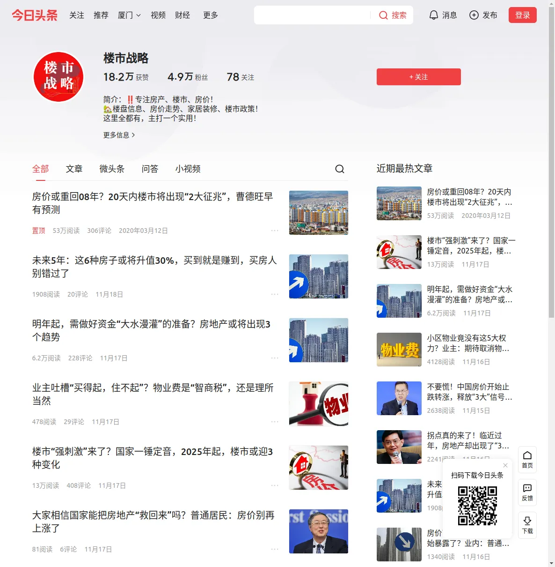
Task: Switch to the 文章 tab
Action: tap(74, 169)
